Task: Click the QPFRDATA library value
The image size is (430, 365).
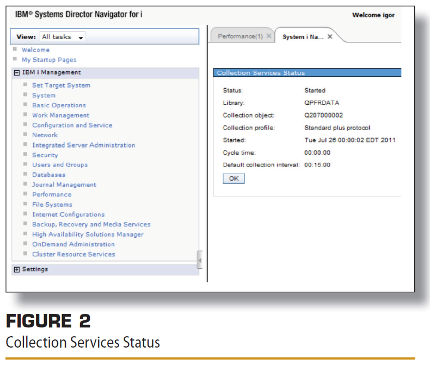Action: [x=322, y=103]
